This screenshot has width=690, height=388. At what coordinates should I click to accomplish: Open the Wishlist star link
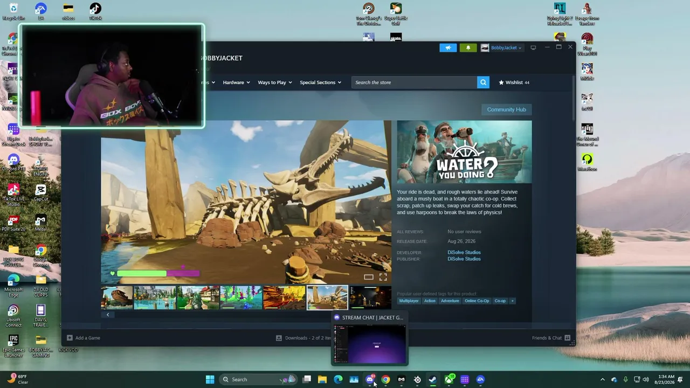(514, 82)
